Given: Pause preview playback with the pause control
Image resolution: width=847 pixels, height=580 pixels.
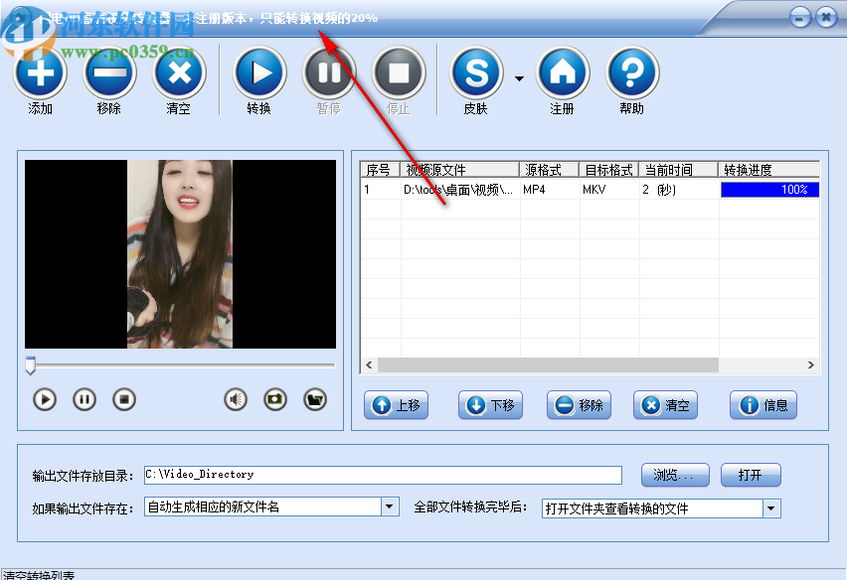Looking at the screenshot, I should (x=85, y=399).
